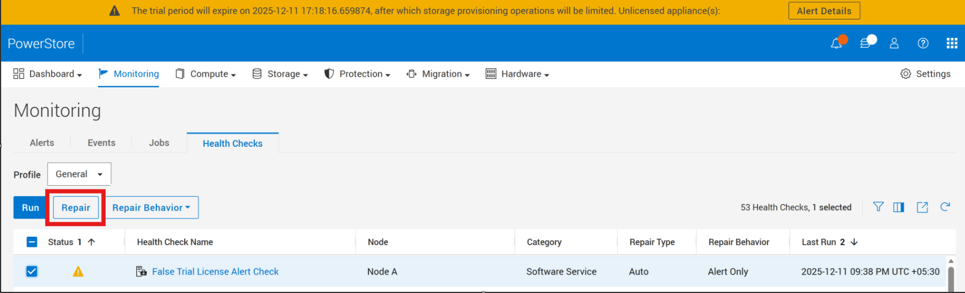Viewport: 965px width, 293px height.
Task: Click the export table icon
Action: pos(922,207)
